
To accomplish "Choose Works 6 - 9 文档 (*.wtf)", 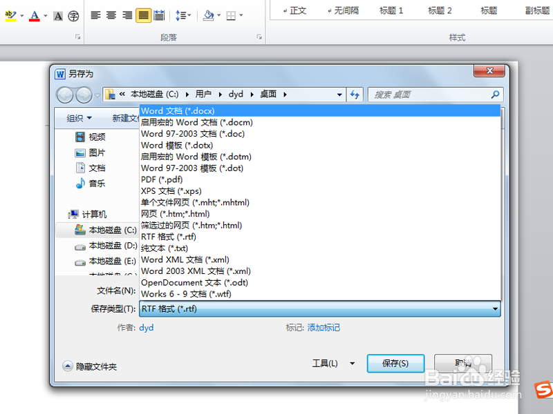I will pyautogui.click(x=320, y=294).
